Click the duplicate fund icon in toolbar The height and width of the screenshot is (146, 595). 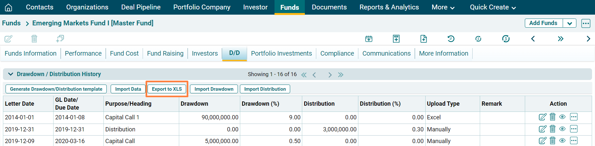coord(60,39)
